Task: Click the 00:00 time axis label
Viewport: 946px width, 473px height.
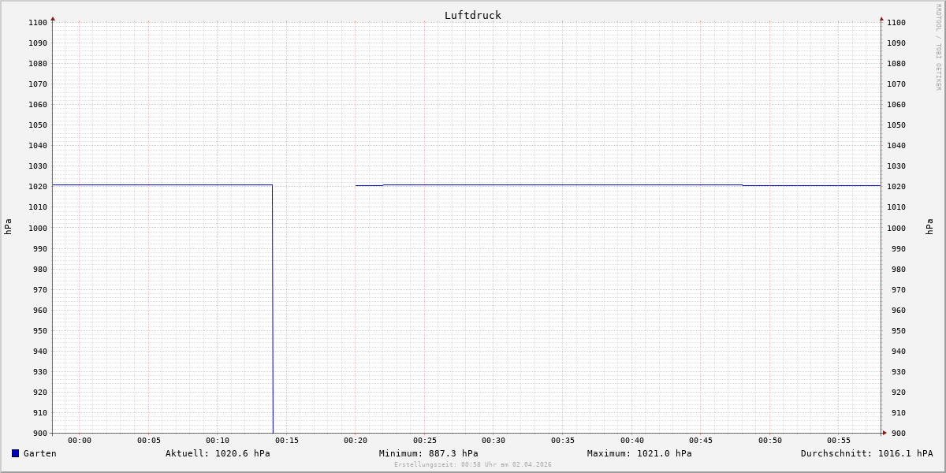Action: point(80,441)
